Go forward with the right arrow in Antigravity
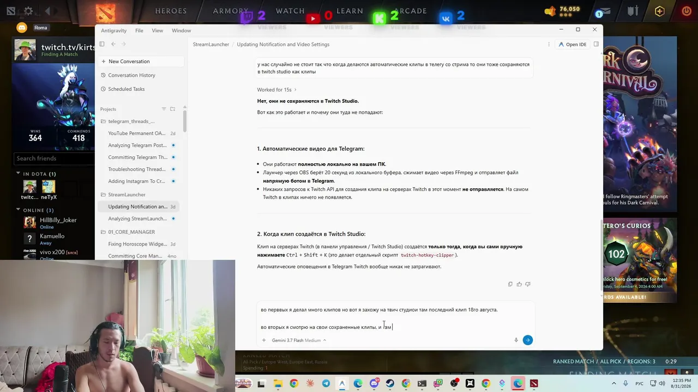The width and height of the screenshot is (698, 392). tap(124, 44)
